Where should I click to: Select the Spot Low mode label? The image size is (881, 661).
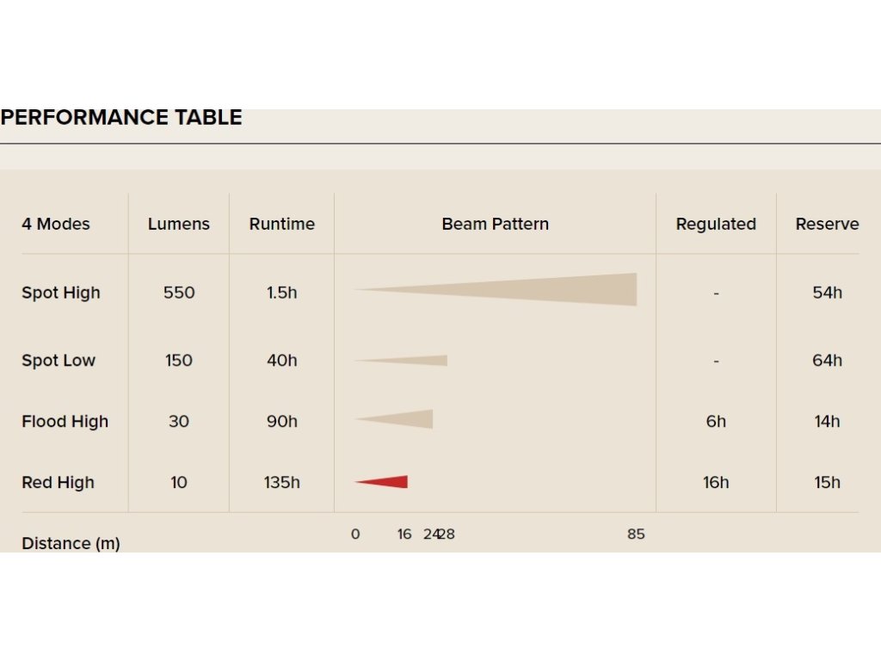tap(59, 361)
